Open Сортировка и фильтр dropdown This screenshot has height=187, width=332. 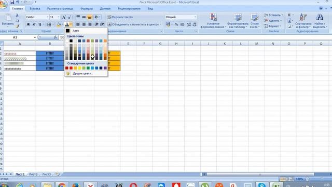tap(303, 21)
